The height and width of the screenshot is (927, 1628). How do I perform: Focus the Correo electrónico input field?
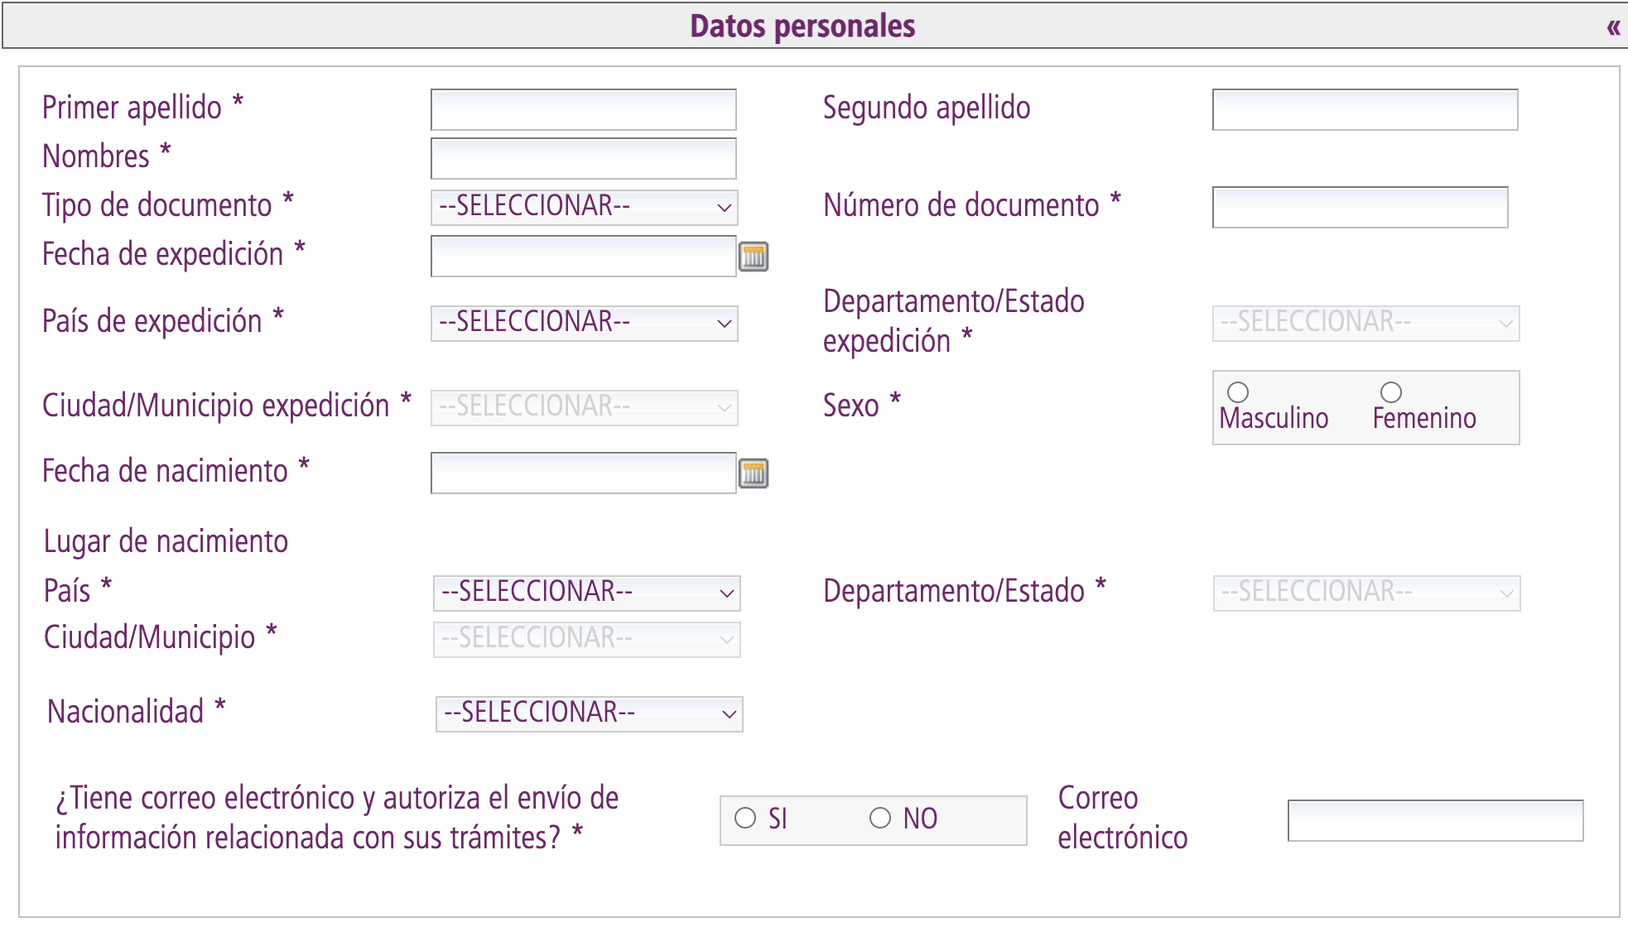click(x=1435, y=820)
